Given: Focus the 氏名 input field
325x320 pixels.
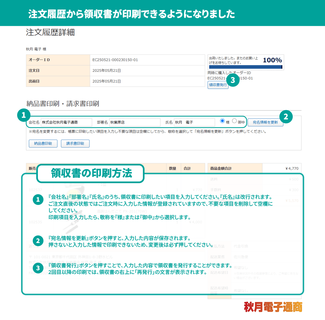Looking at the screenshot, I should coord(195,122).
